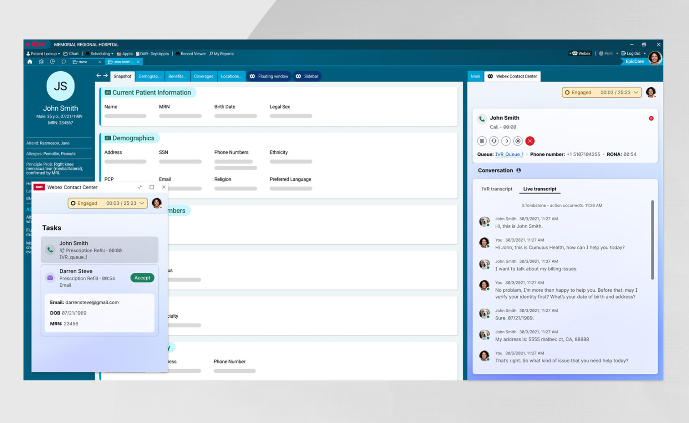
Task: Open the call recording control icon
Action: tap(518, 141)
